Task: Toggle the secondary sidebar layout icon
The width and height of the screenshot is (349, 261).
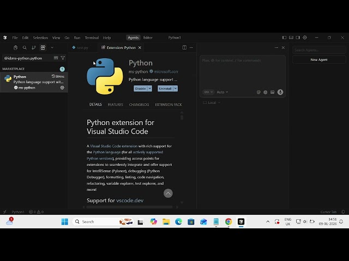Action: click(x=298, y=38)
